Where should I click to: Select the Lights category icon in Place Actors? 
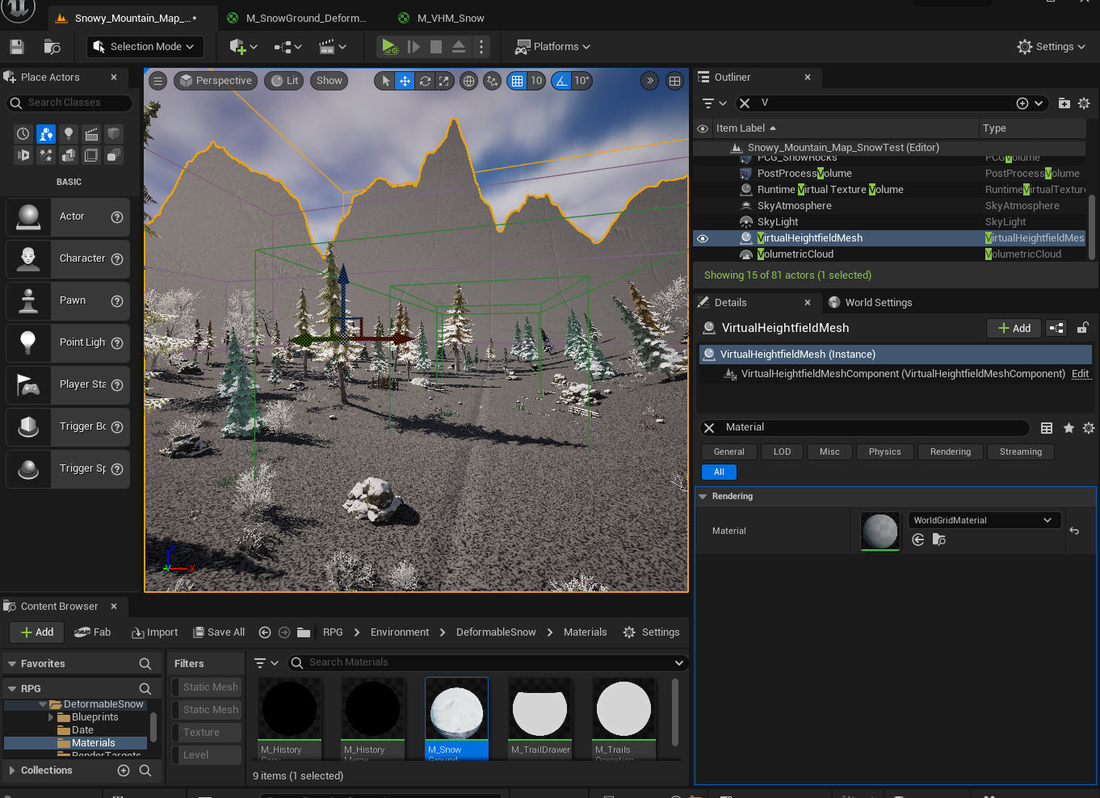click(x=69, y=133)
